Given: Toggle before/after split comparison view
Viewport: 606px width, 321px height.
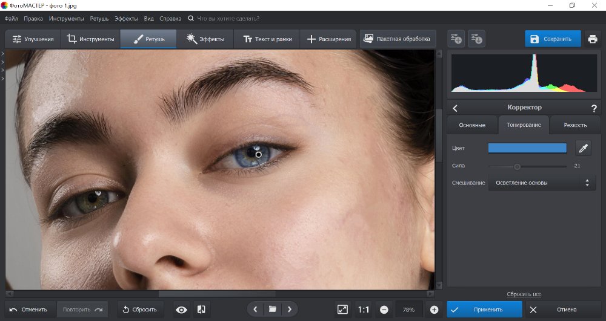Looking at the screenshot, I should click(202, 310).
